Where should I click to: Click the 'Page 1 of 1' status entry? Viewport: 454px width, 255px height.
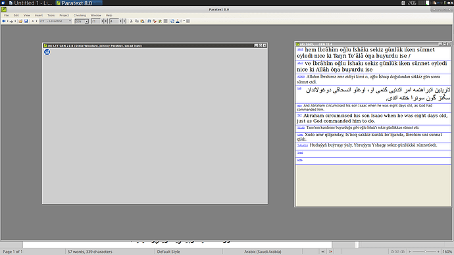[13, 252]
